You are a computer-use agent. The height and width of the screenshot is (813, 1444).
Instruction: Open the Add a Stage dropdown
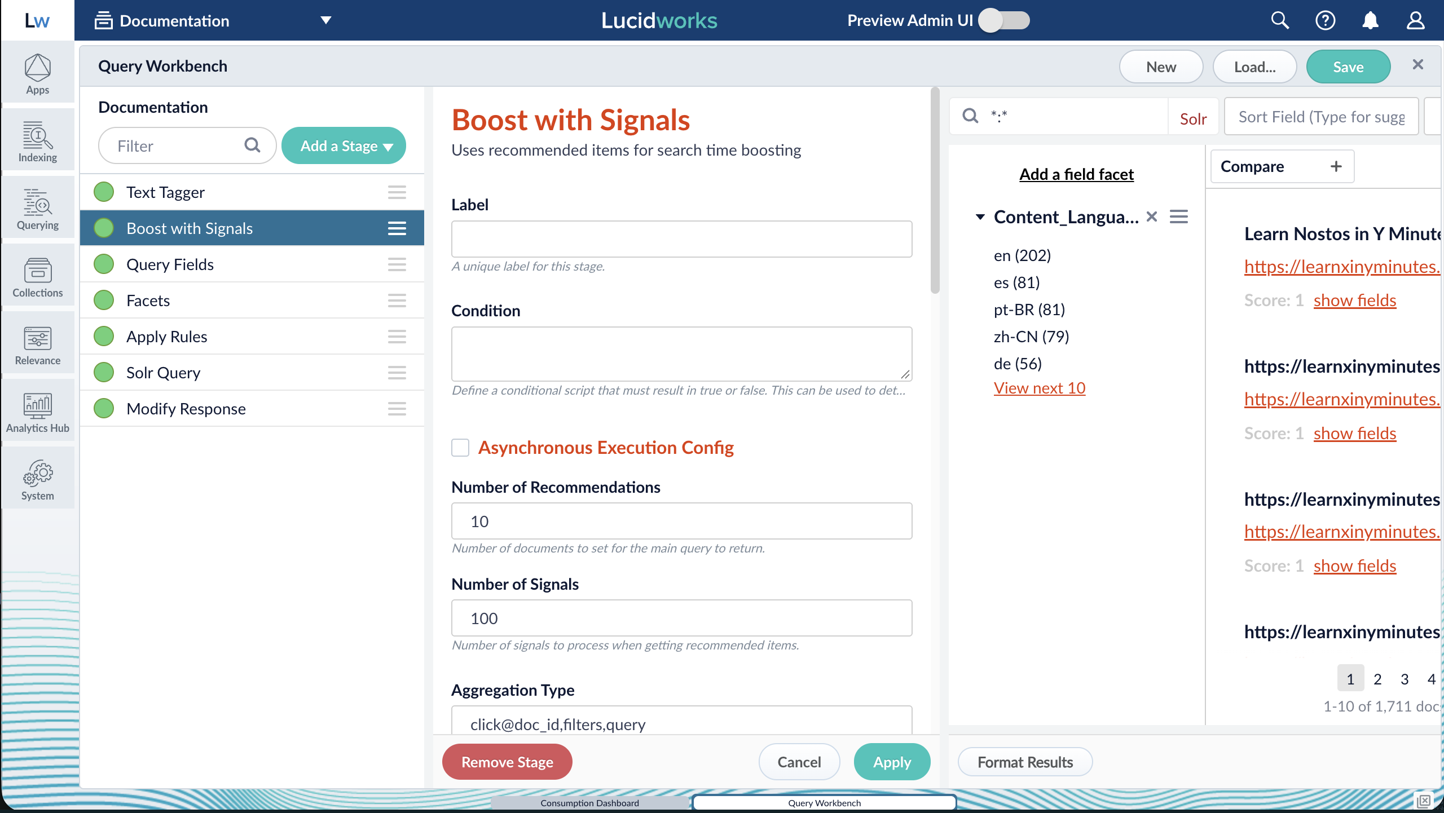point(344,146)
